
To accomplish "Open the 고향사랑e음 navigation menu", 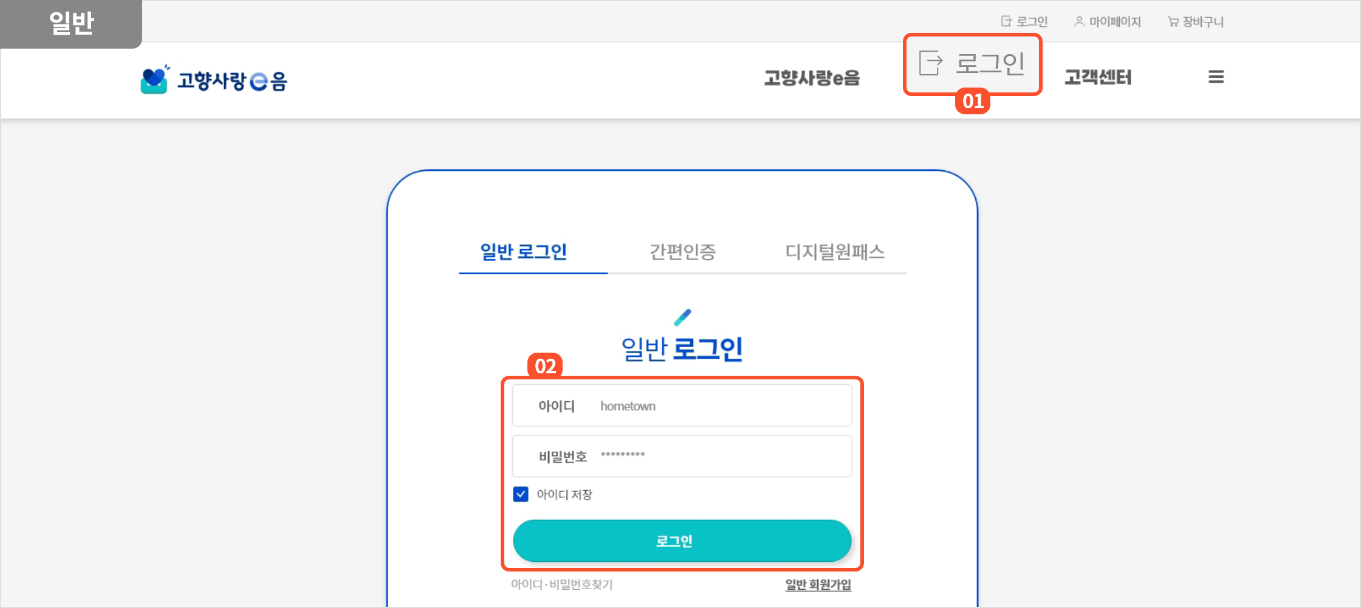I will click(x=812, y=78).
